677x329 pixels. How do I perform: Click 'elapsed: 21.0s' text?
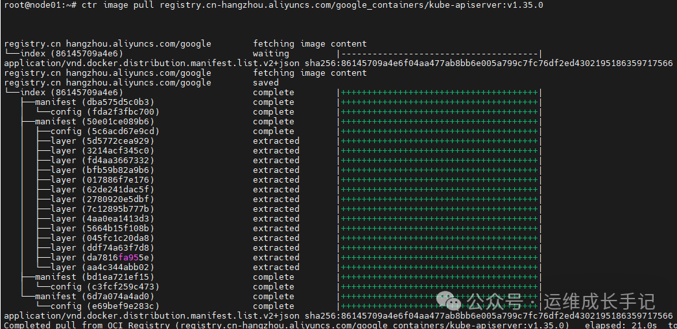click(621, 324)
